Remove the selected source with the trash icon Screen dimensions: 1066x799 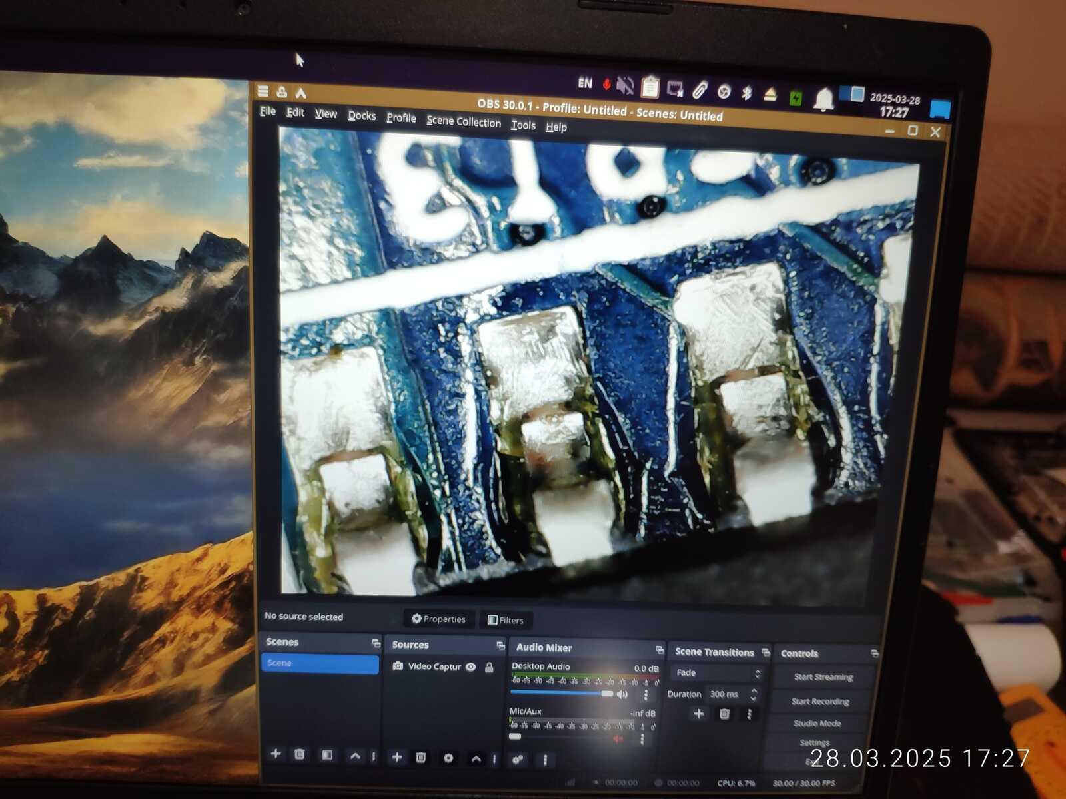click(x=421, y=757)
